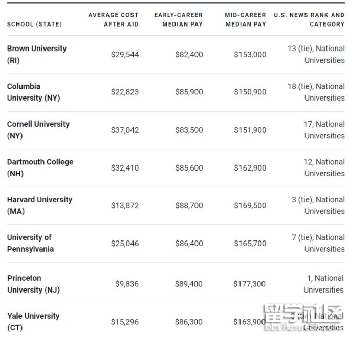Click the School (State) column header
349x338 pixels.
click(34, 24)
